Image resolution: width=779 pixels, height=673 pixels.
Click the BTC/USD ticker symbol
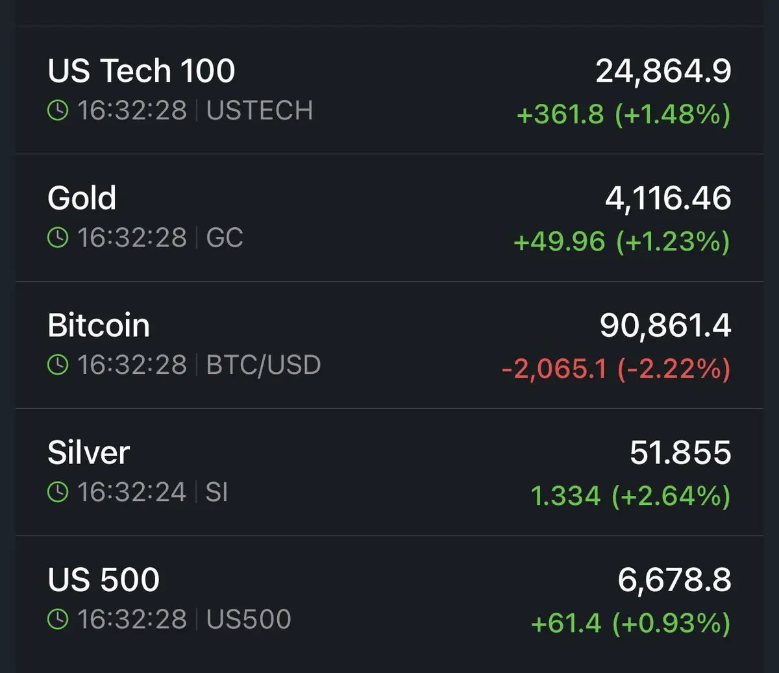click(x=263, y=365)
